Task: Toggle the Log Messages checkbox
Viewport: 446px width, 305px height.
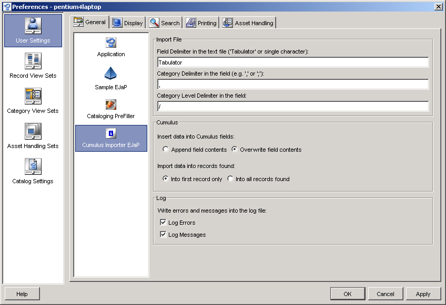Action: click(163, 234)
